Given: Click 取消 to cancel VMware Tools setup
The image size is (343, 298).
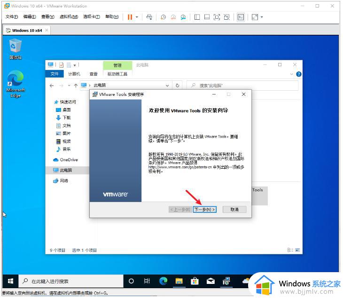Looking at the screenshot, I should tap(234, 209).
